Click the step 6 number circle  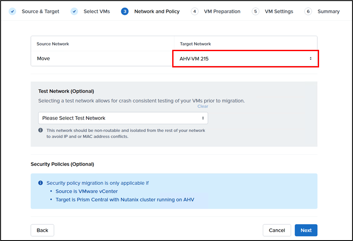click(x=308, y=11)
